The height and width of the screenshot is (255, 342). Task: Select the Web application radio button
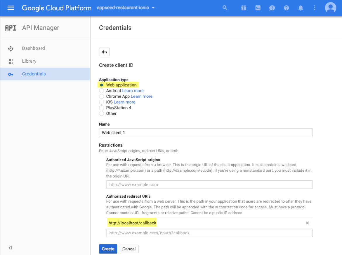point(101,85)
